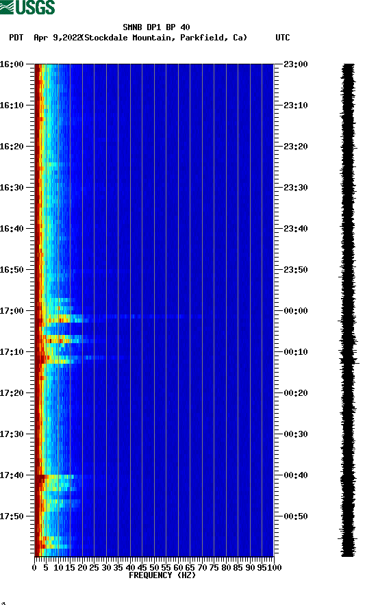Click the 'UTC' timezone label
Screen dimensions: 378x611
point(283,38)
